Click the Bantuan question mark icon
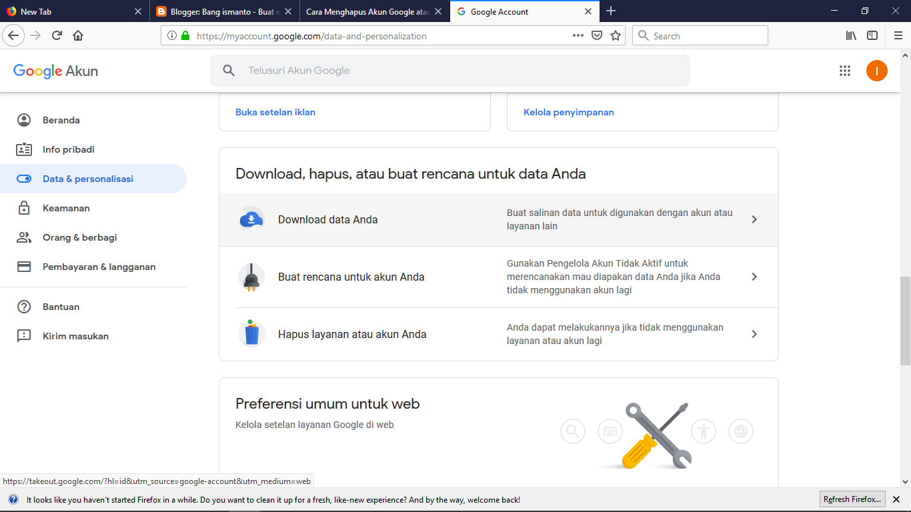Image resolution: width=911 pixels, height=512 pixels. click(x=24, y=307)
